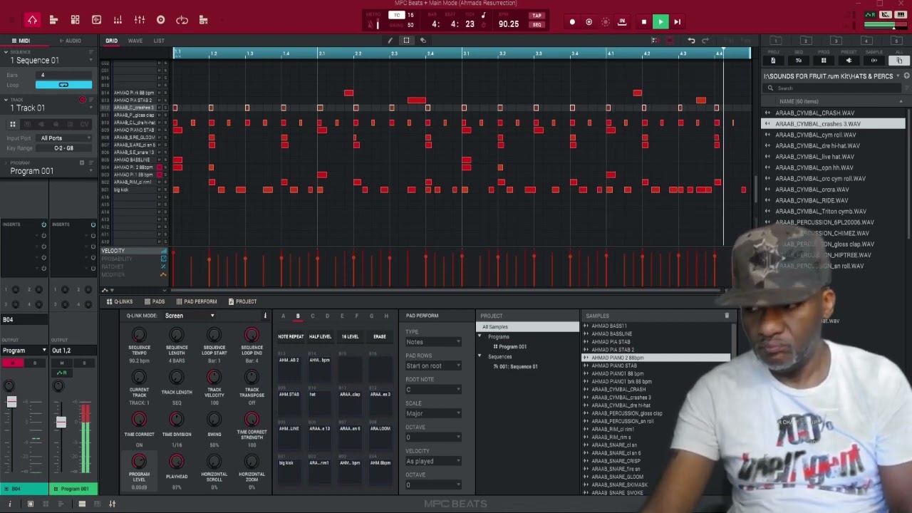Adjust the Swing knob
Viewport: 912px width, 513px height.
click(x=214, y=420)
